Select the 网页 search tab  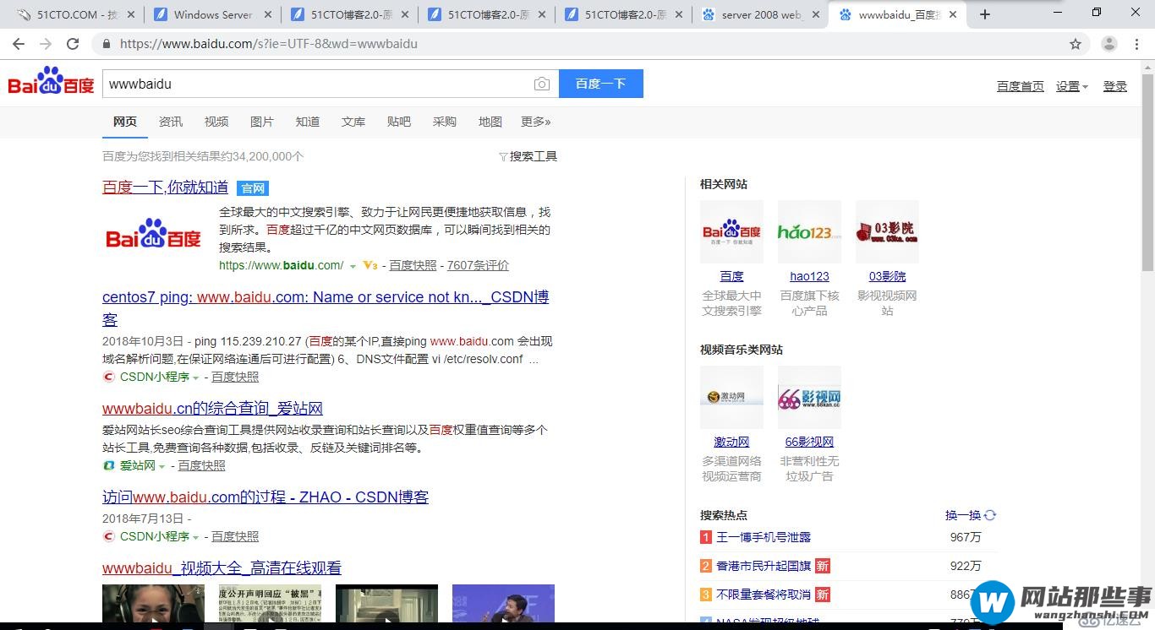point(125,122)
